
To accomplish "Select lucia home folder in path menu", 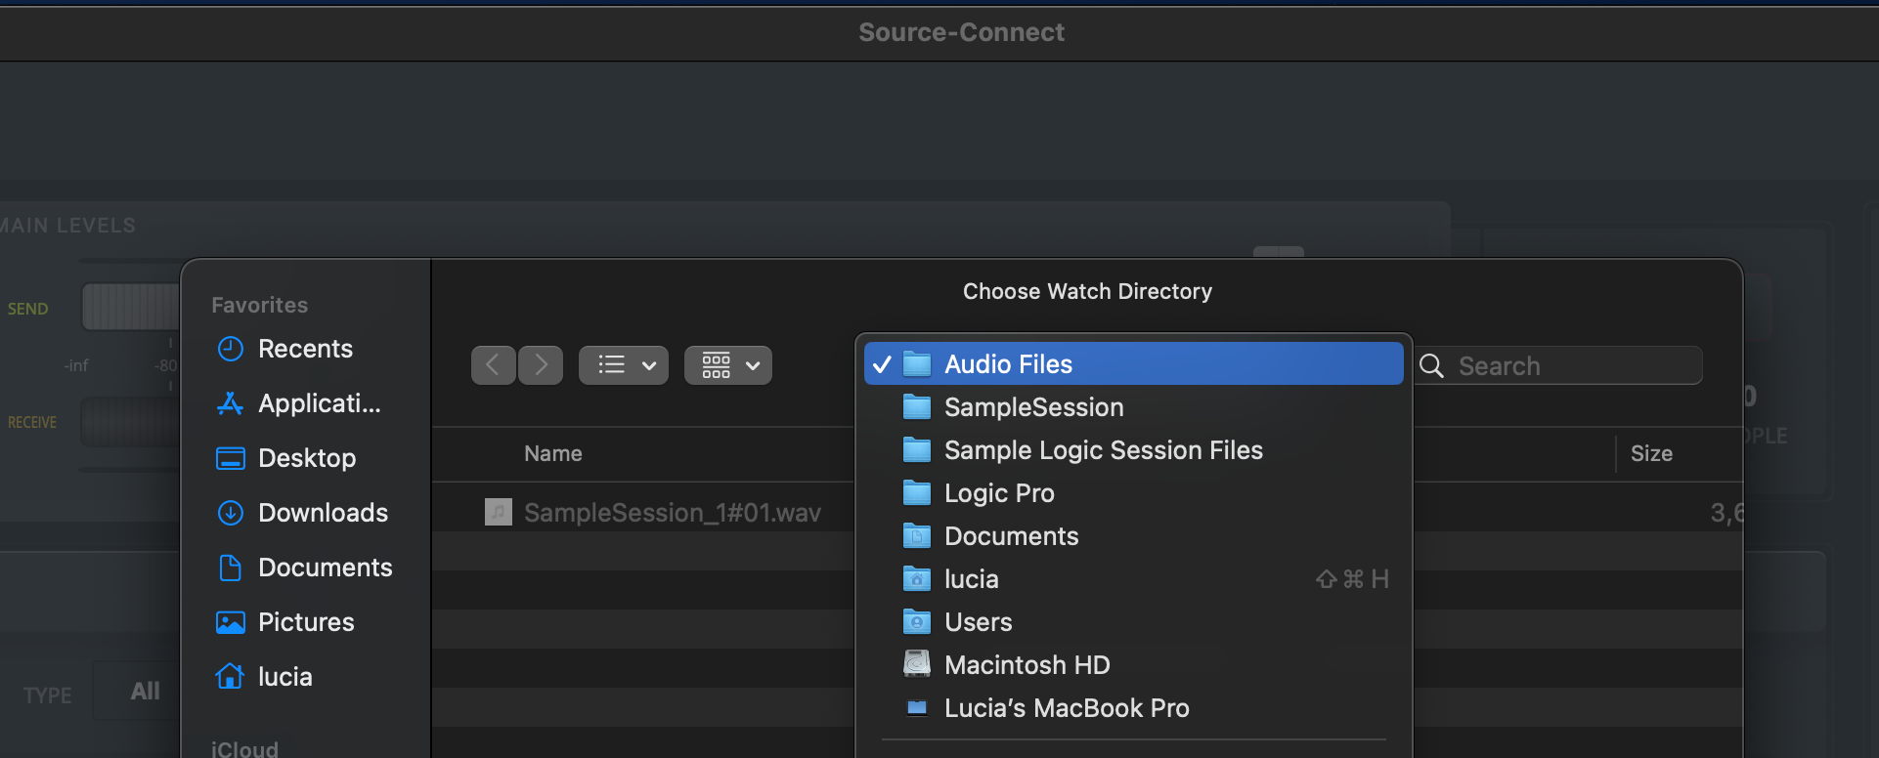I will pos(971,579).
